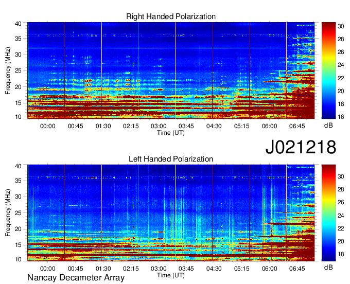Click the "00:45" time tick of the lower plot
350x284 pixels.
76,269
